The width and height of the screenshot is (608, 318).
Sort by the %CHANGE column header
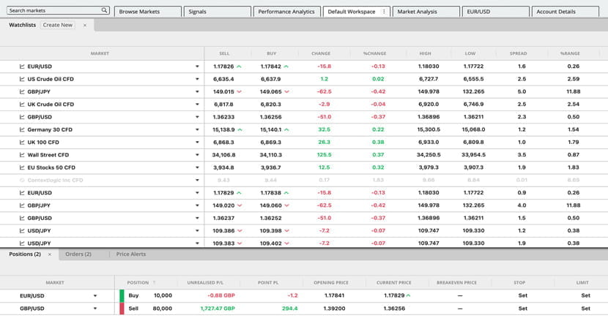(374, 53)
